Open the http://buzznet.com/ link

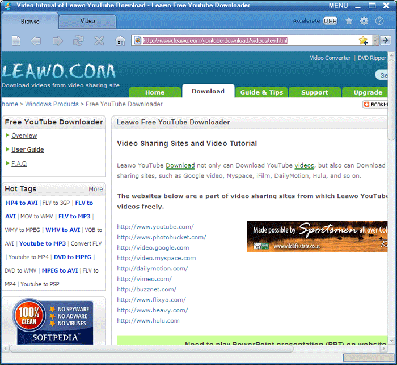(146, 289)
